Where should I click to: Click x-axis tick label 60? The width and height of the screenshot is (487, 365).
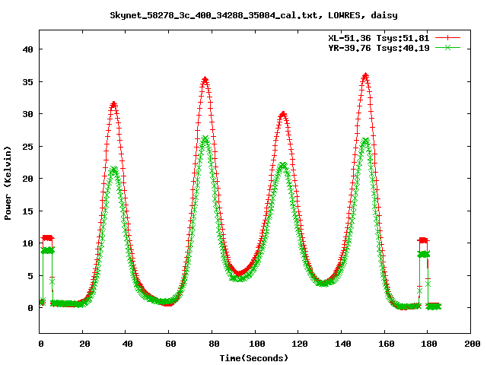170,344
